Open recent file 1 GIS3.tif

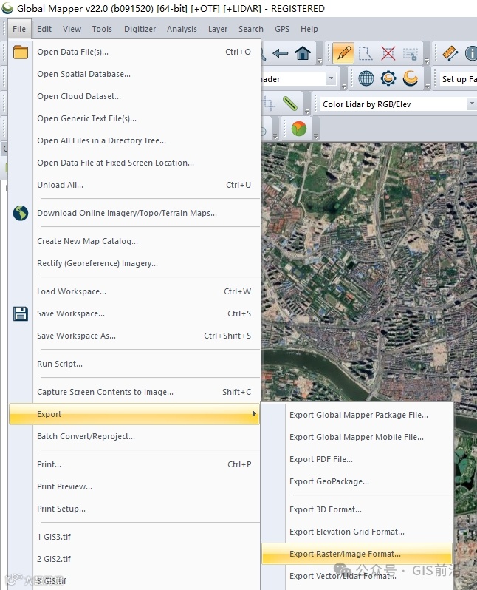click(x=54, y=537)
